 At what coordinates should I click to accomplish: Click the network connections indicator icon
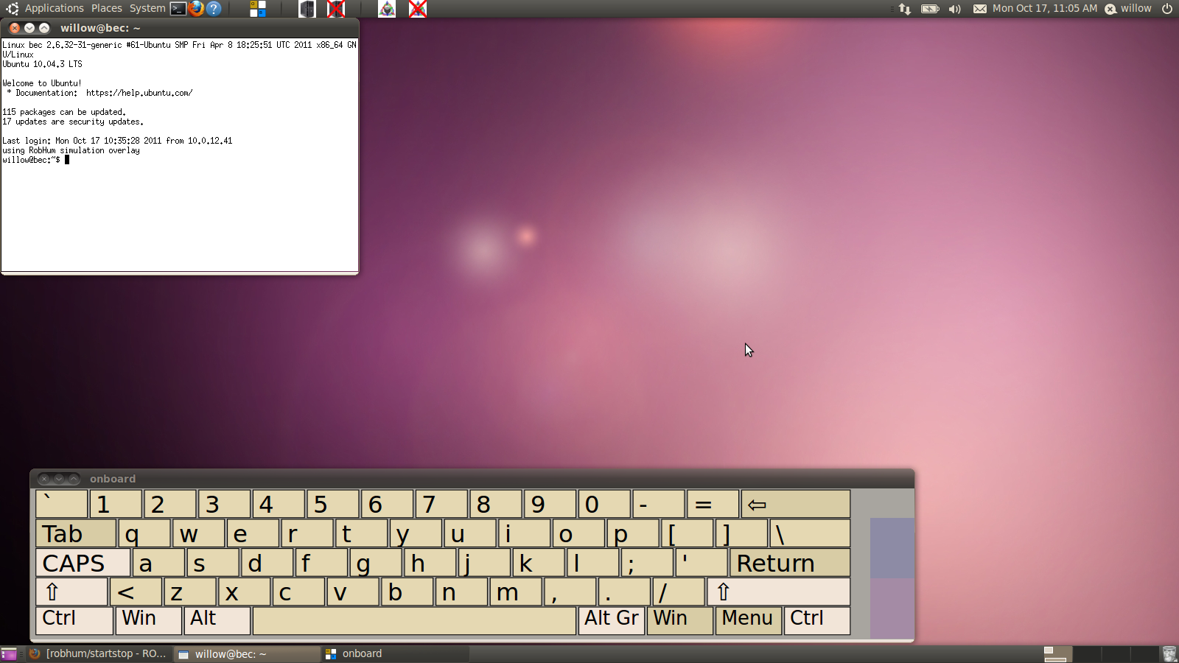pyautogui.click(x=905, y=9)
